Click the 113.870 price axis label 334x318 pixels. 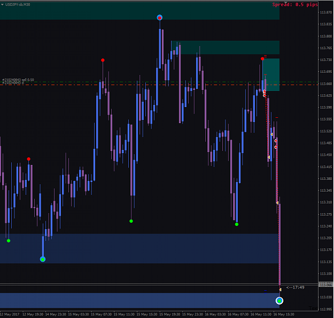(326, 13)
